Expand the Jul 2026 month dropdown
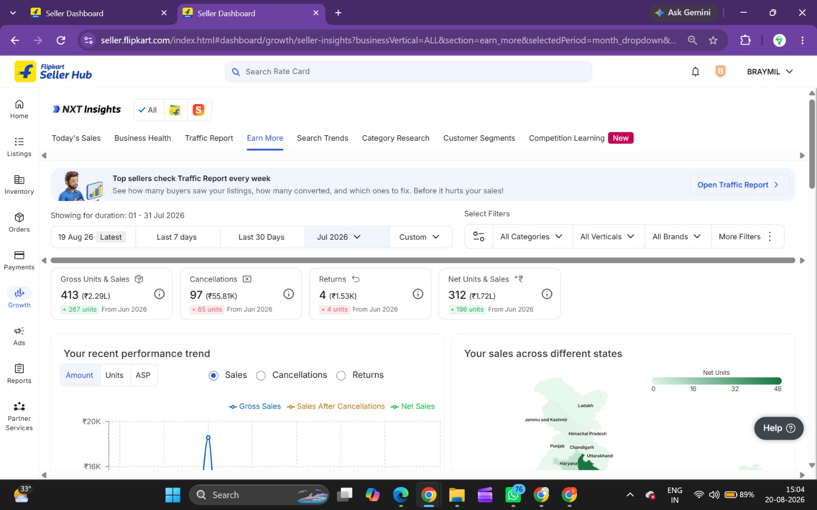817x510 pixels. 347,237
